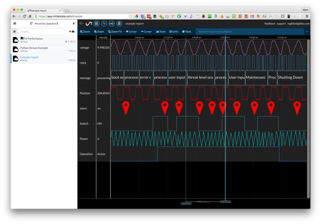Click alarm pin below 'Shutting Down' message
The height and width of the screenshot is (224, 321).
pyautogui.click(x=297, y=108)
